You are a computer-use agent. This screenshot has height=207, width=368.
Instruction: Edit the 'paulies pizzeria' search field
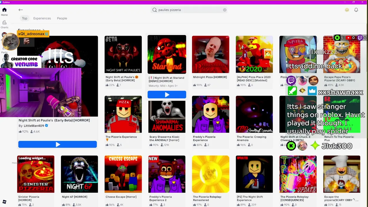(x=189, y=10)
